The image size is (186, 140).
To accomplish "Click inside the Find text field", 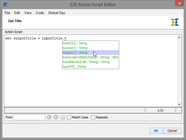I will point(29,117).
